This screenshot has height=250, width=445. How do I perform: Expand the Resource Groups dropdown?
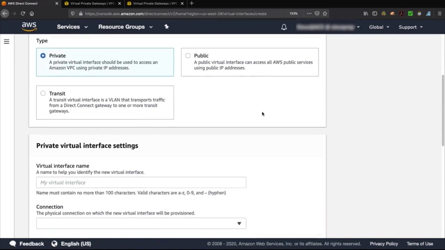pos(126,27)
